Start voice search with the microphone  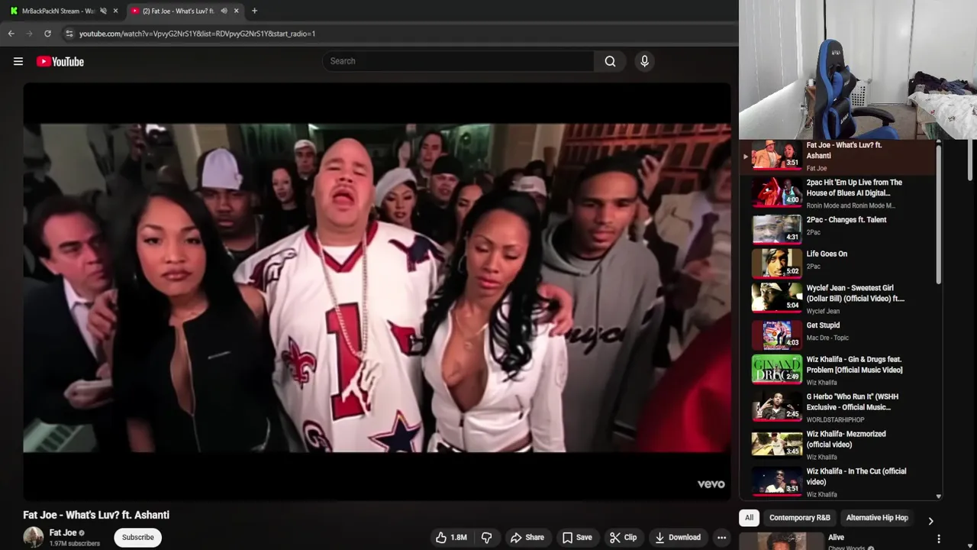click(x=644, y=61)
